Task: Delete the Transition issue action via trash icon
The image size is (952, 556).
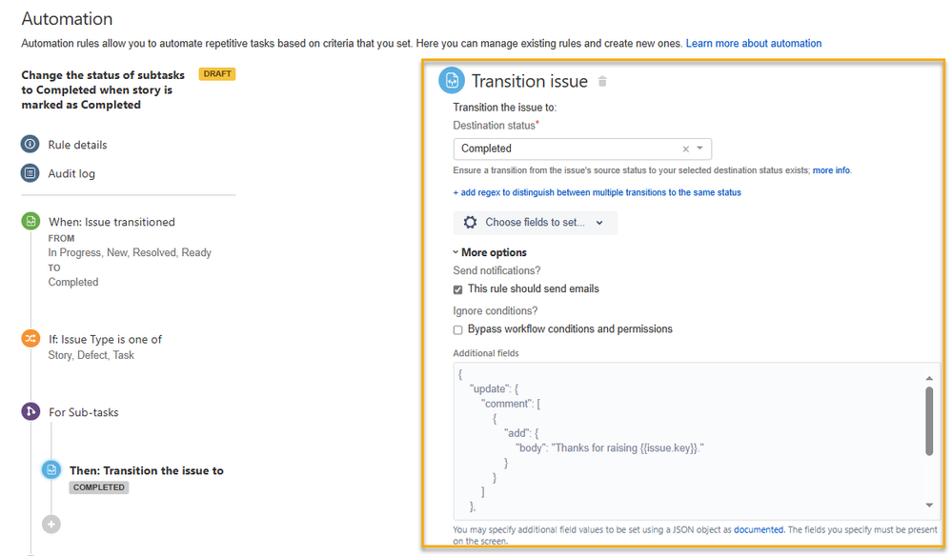Action: (x=602, y=81)
